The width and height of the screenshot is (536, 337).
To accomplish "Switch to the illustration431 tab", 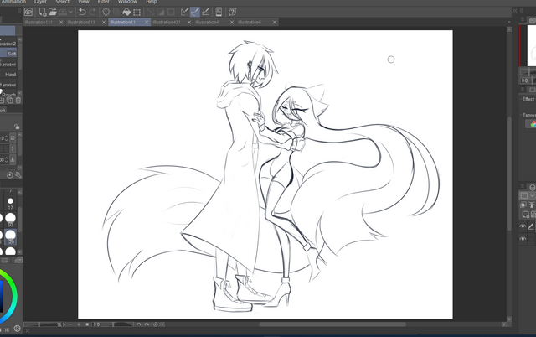I will click(167, 23).
